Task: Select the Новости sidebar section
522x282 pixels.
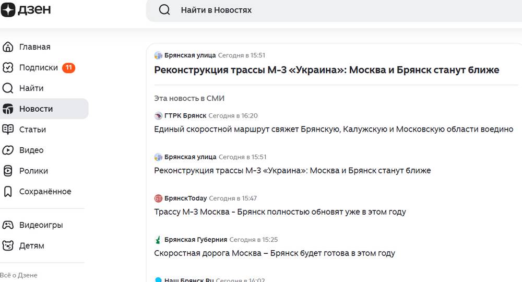Action: [44, 109]
